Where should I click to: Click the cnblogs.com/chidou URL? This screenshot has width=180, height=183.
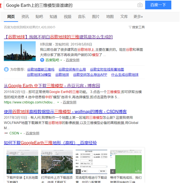pos(29,102)
